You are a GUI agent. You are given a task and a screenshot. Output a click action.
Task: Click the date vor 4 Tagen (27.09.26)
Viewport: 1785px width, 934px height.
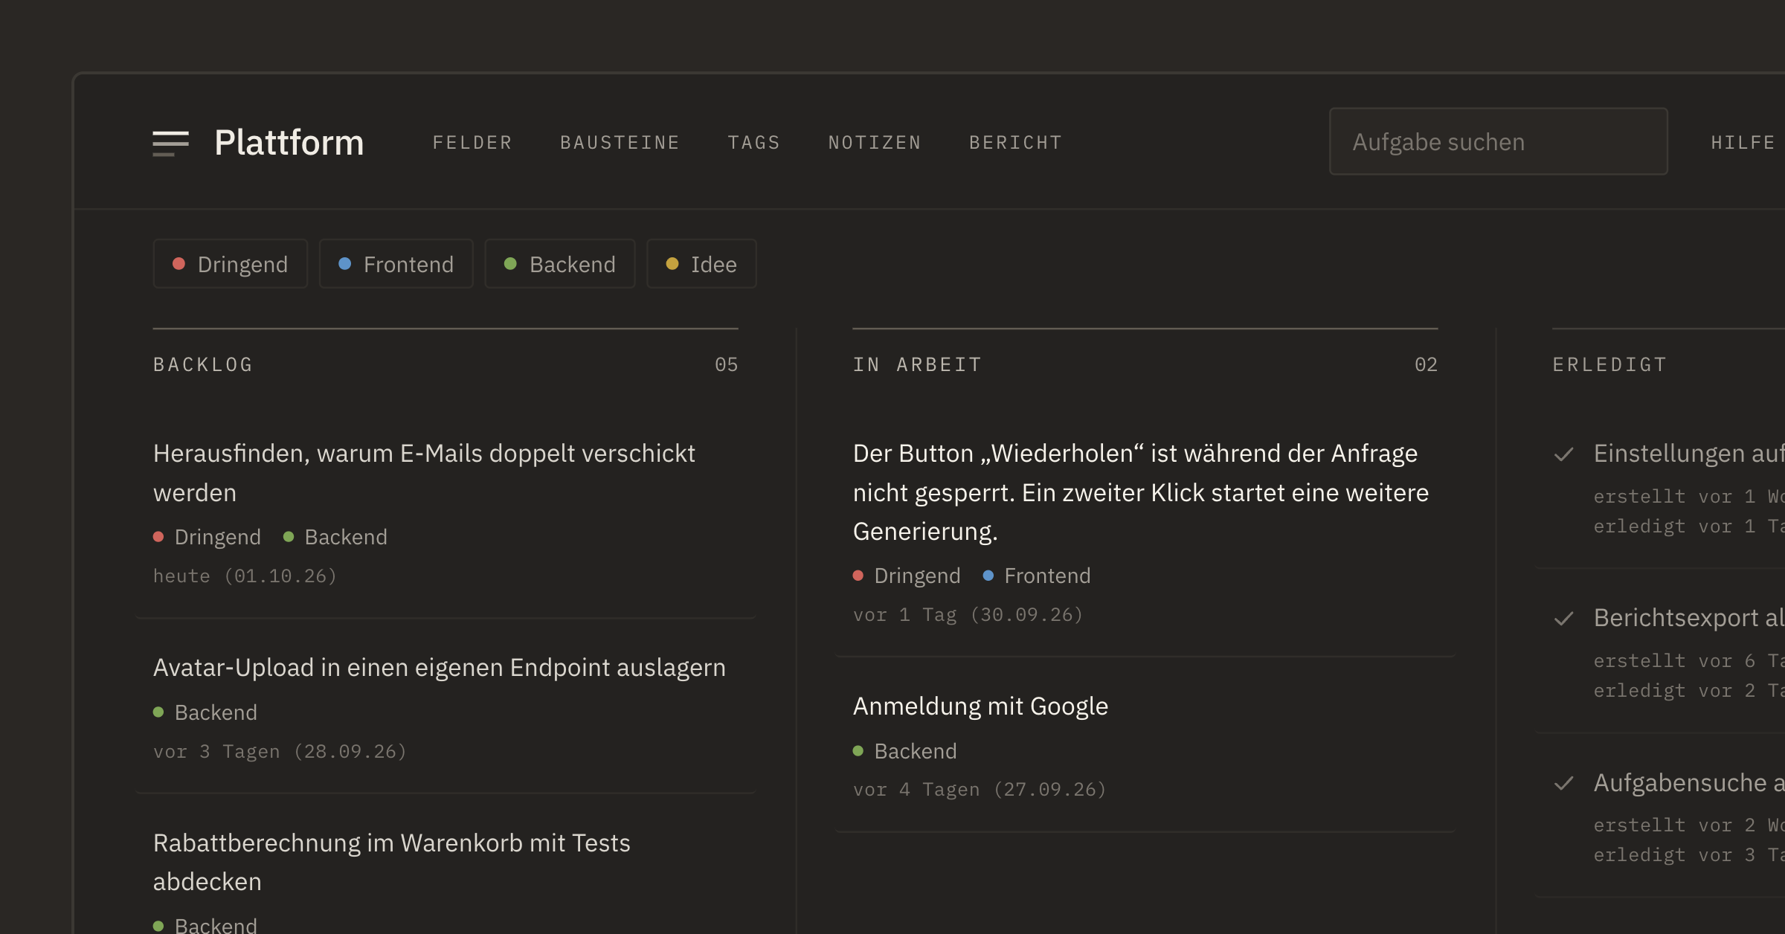coord(980,790)
